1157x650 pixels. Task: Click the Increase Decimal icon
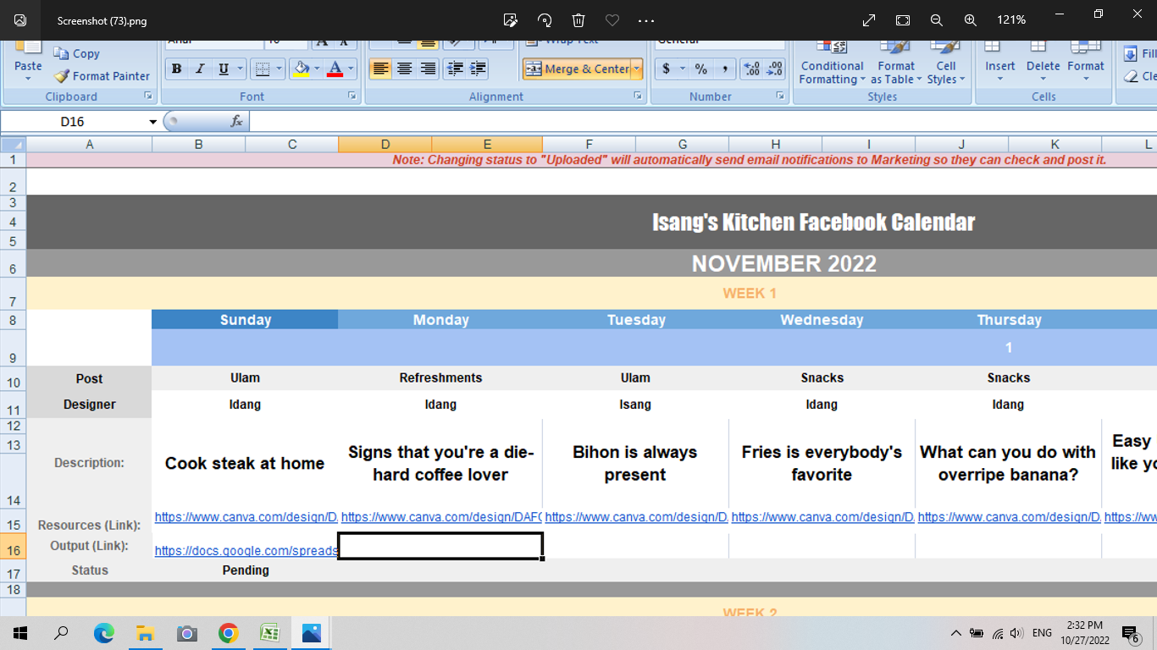click(x=751, y=69)
